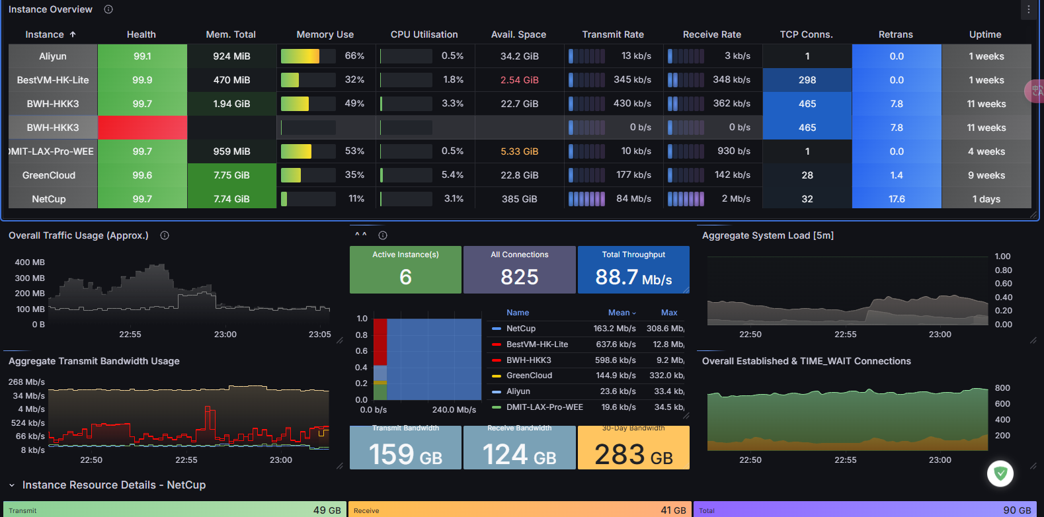Open the Instance Overview panel kebab menu
The width and height of the screenshot is (1044, 517).
(1029, 9)
